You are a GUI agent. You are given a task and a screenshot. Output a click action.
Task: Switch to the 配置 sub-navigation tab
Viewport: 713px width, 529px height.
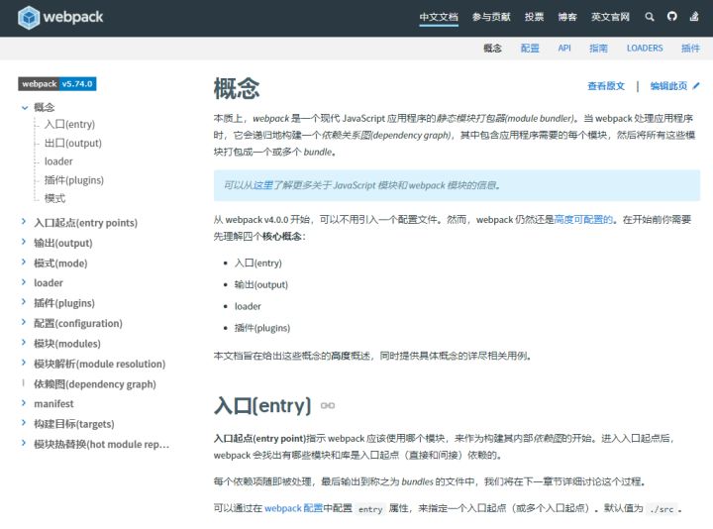point(530,49)
